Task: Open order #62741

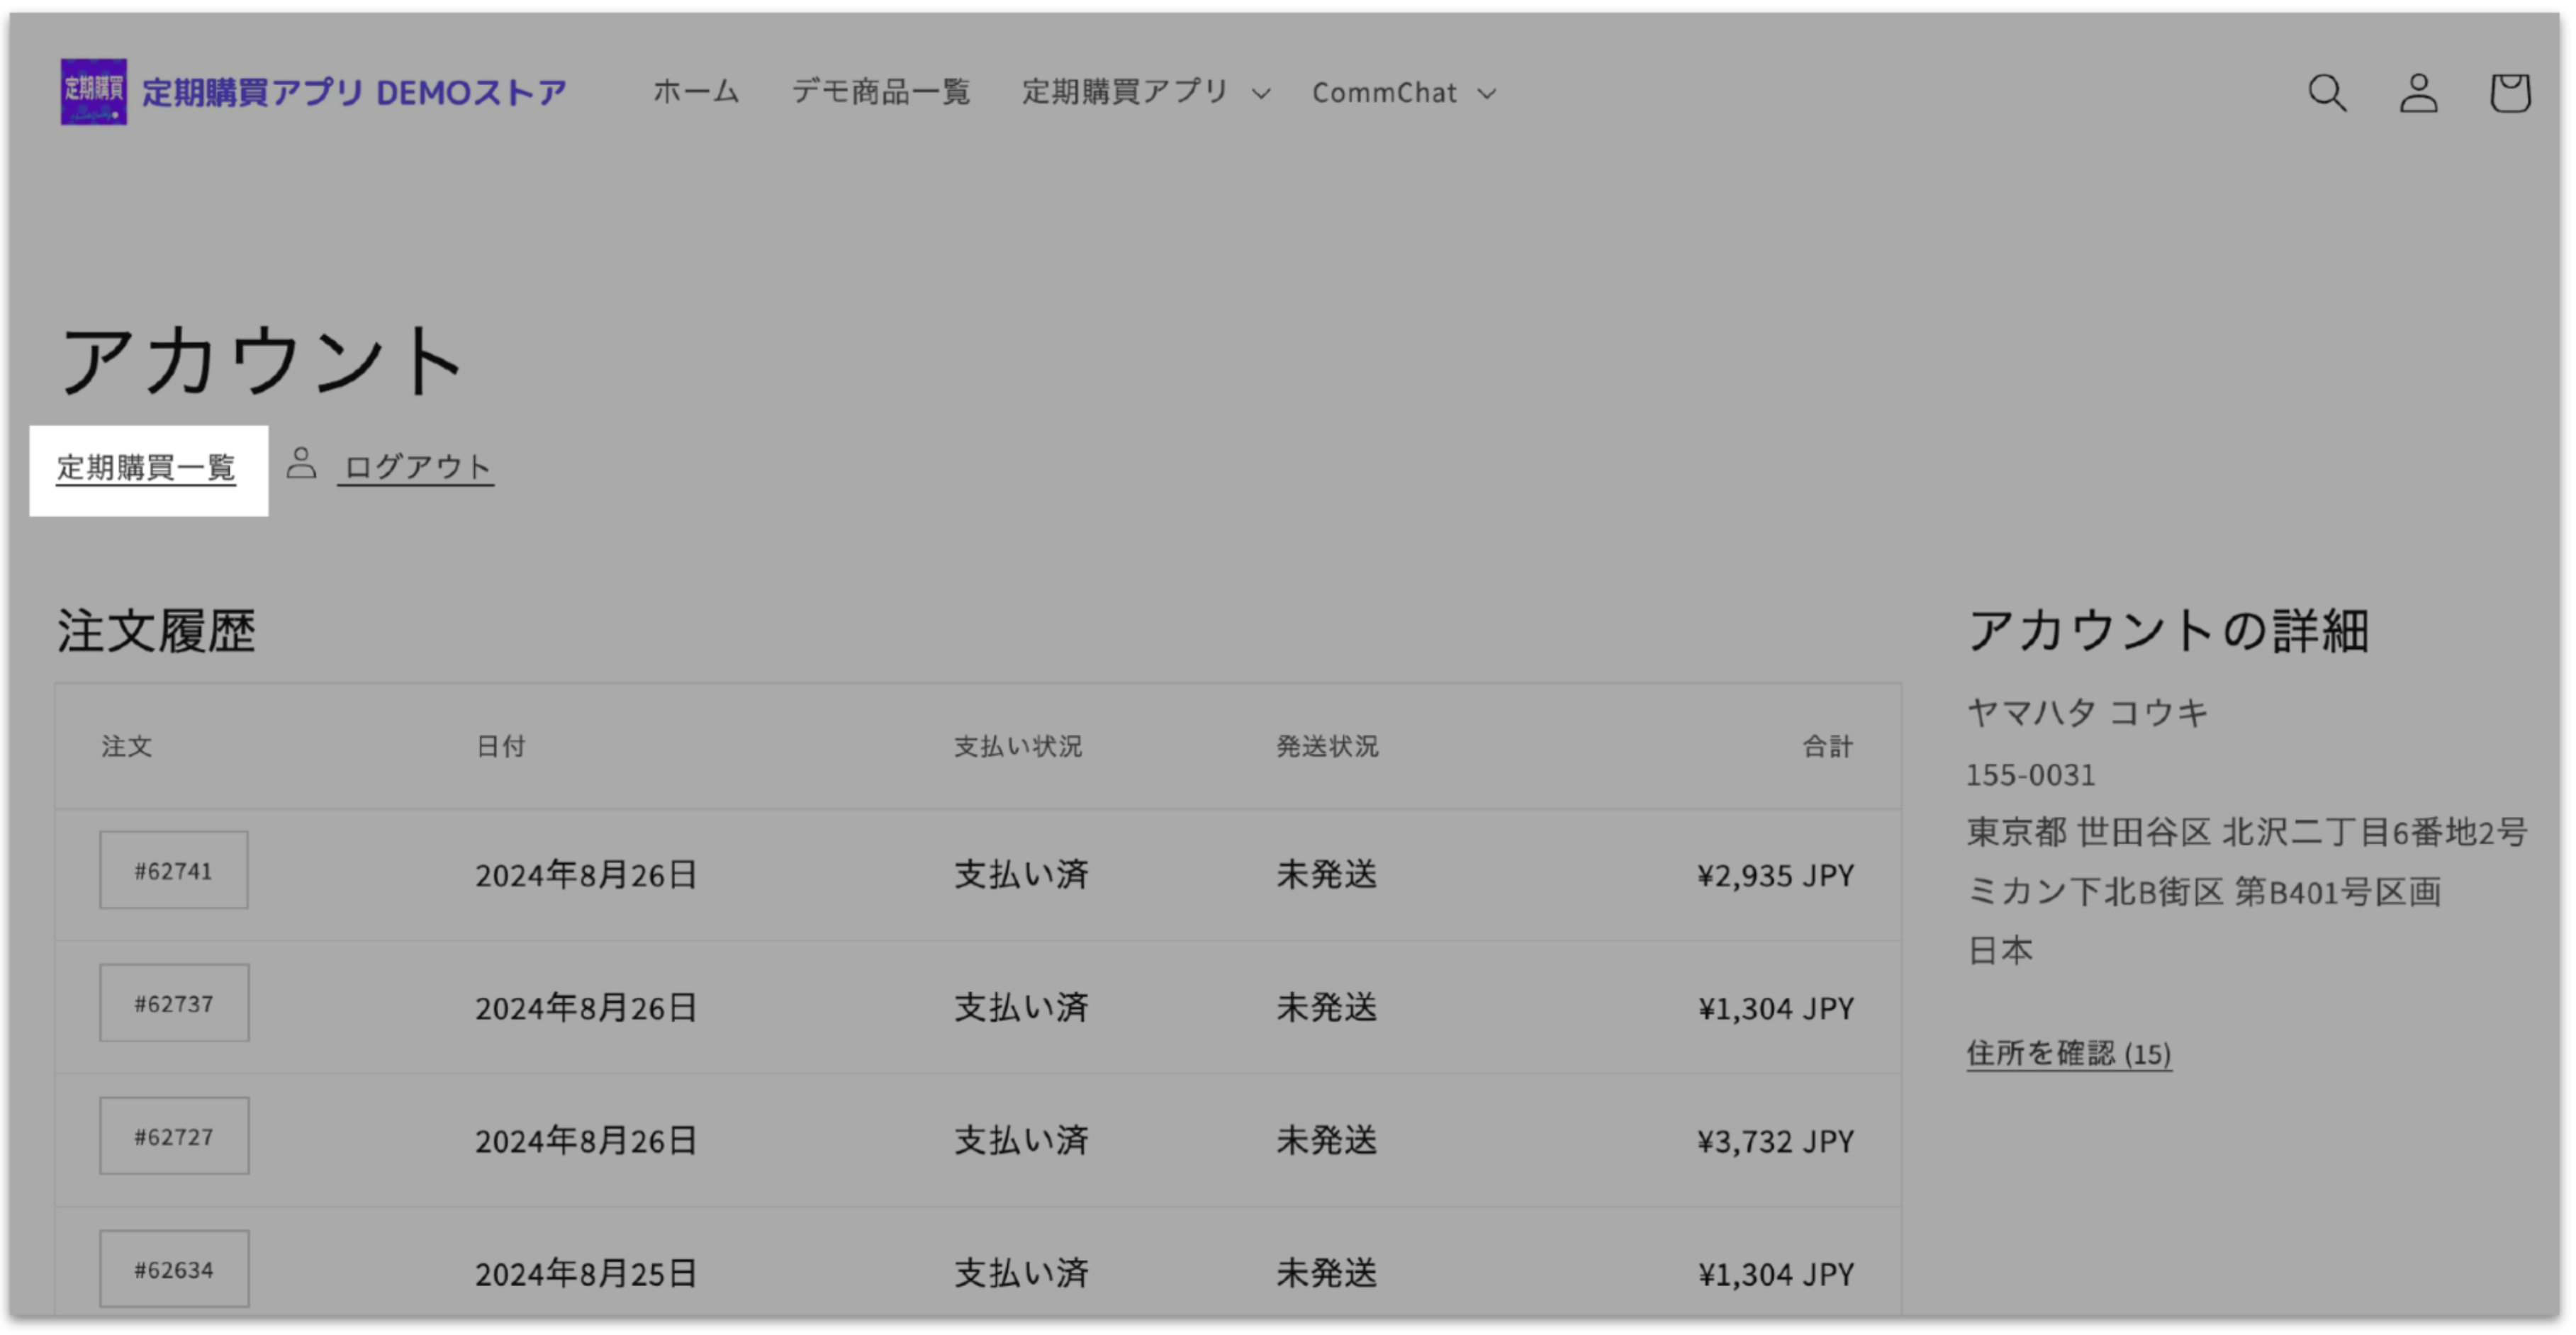Action: pyautogui.click(x=174, y=871)
